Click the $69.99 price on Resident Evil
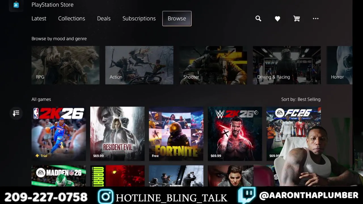363x204 pixels. tap(98, 156)
